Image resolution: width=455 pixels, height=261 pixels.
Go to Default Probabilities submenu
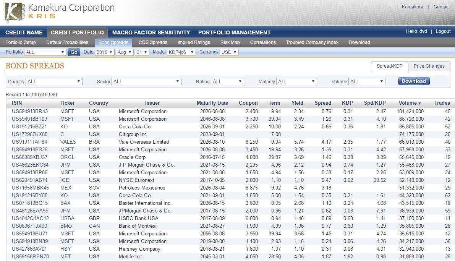67,42
